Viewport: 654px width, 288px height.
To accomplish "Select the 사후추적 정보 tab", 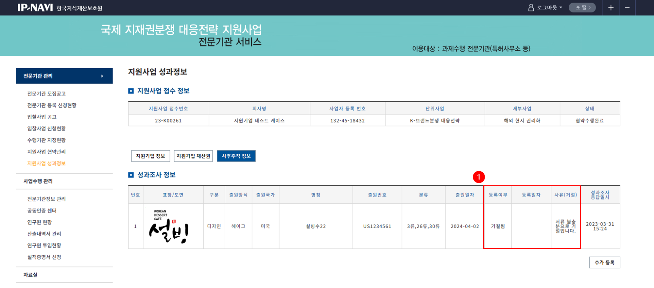I will [x=236, y=156].
